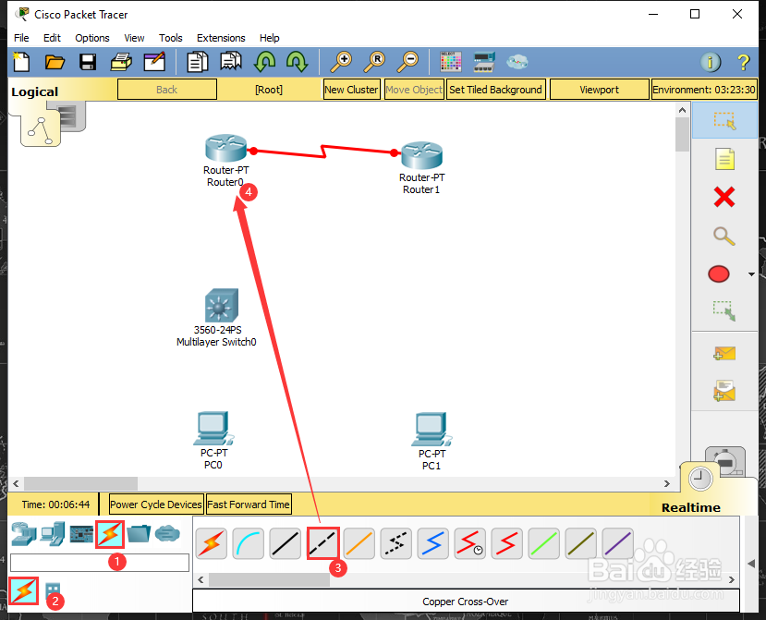Open the Options menu
This screenshot has height=620, width=766.
[x=91, y=38]
